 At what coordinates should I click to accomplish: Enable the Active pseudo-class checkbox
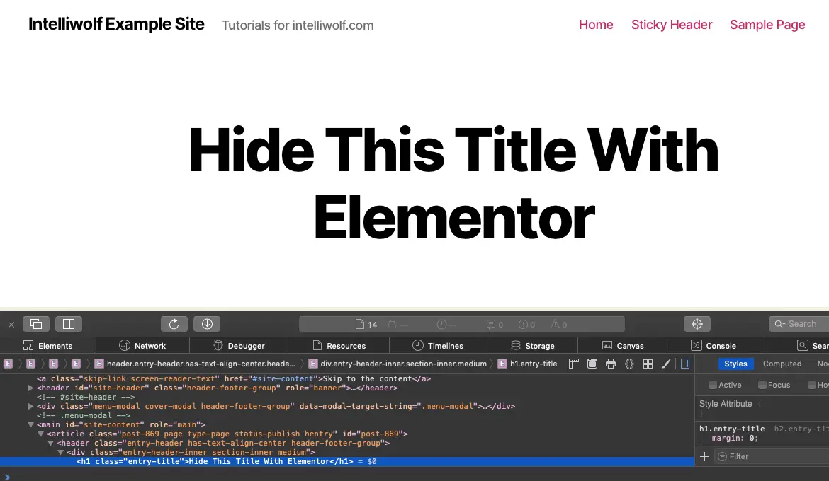714,385
